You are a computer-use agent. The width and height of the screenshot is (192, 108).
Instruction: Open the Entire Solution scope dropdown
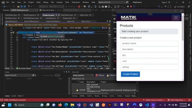(83, 75)
